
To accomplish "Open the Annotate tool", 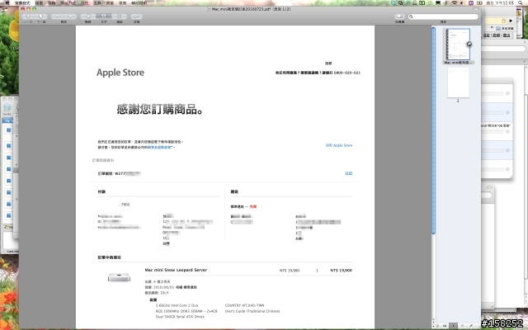I will pyautogui.click(x=136, y=16).
